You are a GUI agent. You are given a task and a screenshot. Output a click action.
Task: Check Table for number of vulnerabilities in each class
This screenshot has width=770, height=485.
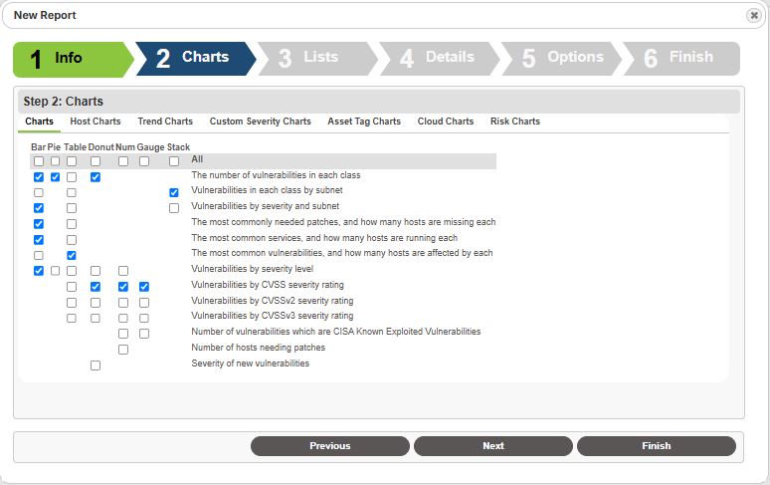[72, 177]
